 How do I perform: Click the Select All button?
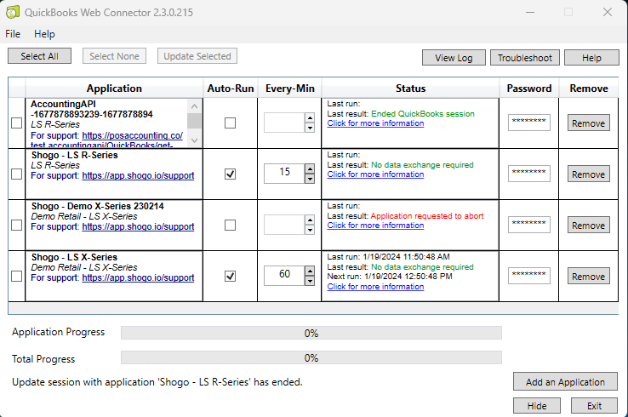click(x=40, y=56)
